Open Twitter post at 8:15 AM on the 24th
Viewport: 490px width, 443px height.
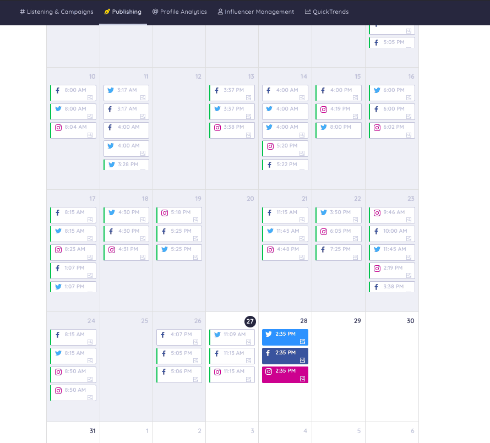(x=73, y=356)
